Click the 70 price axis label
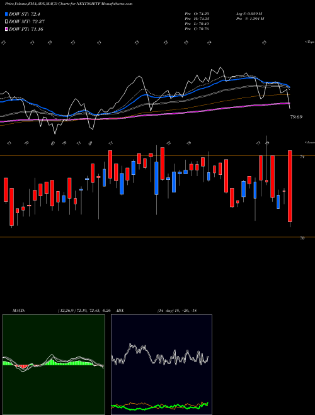 point(302,238)
